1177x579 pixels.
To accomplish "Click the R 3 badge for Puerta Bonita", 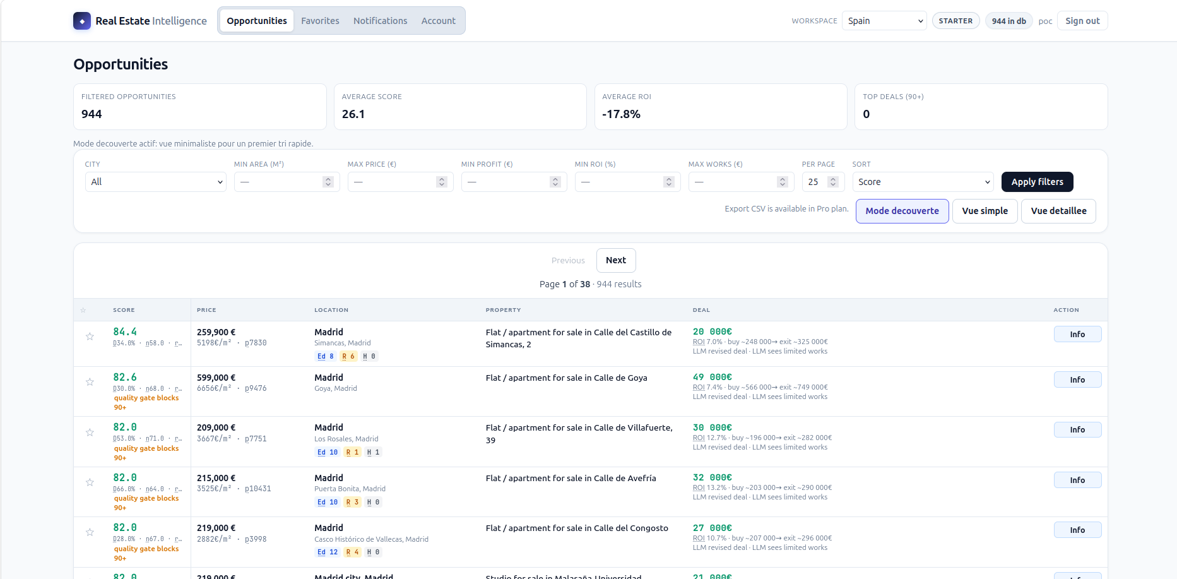I will click(352, 502).
